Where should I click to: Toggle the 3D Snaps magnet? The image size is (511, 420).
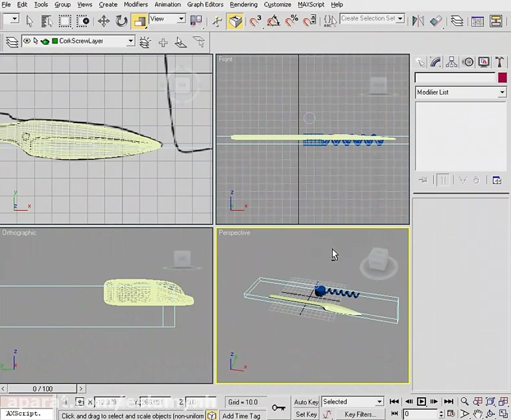[x=255, y=22]
